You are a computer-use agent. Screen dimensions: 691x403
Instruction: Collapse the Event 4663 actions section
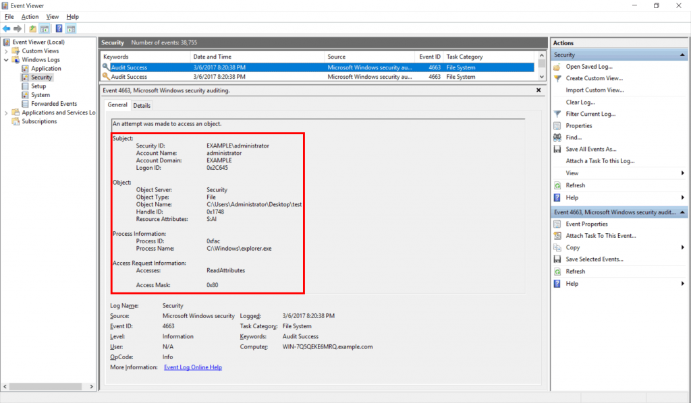click(x=684, y=212)
